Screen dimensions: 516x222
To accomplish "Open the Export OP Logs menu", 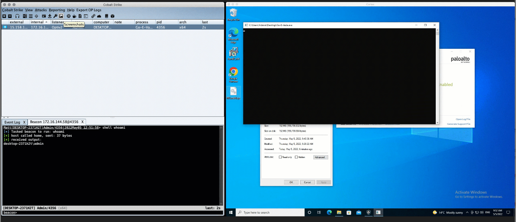I will tap(89, 10).
